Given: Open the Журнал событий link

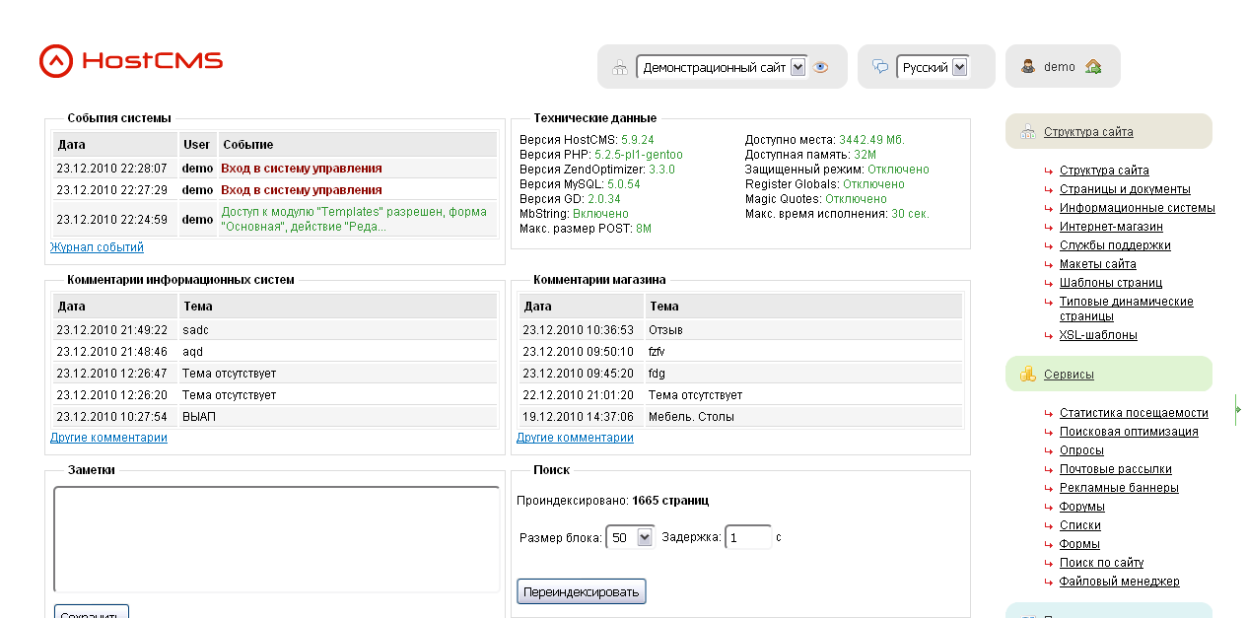Looking at the screenshot, I should pyautogui.click(x=97, y=247).
